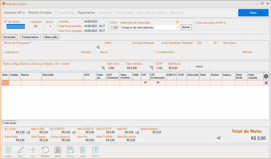Image resolution: width=271 pixels, height=159 pixels.
Task: Click tree icon next to Valor IPI
Action: [137, 132]
